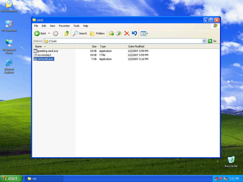Select the file myvsnybq.t

42,55
